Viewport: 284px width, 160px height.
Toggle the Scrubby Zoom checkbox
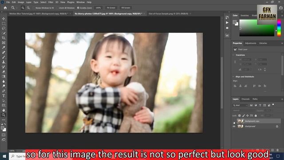click(x=78, y=8)
